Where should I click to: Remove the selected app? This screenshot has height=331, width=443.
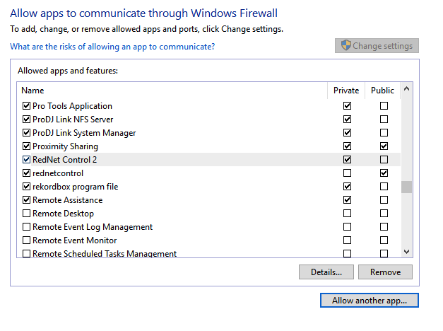pyautogui.click(x=385, y=272)
